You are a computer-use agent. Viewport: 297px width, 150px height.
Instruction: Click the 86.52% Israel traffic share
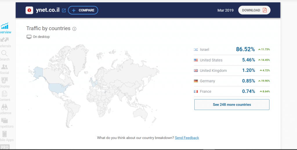(245, 49)
